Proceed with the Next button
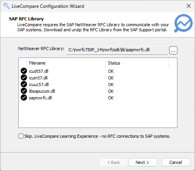This screenshot has height=171, width=195. tap(143, 162)
